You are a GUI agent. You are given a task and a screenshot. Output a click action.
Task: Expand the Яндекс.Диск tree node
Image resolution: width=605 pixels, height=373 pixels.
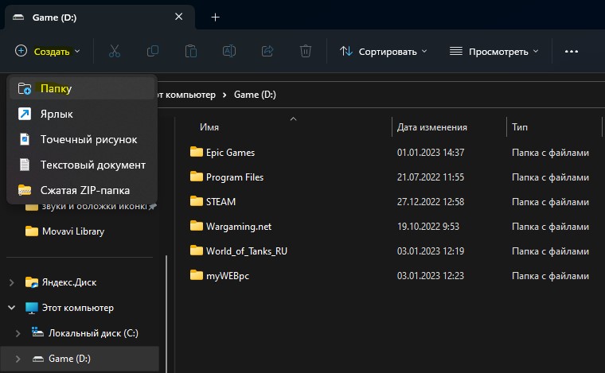(x=12, y=282)
